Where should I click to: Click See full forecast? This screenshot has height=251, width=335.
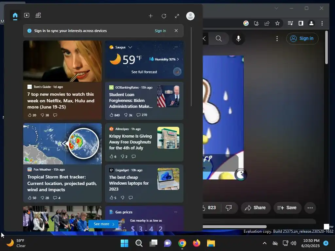click(144, 72)
